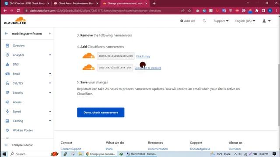Open the English (US) language dropdown
Screen dimensions: 280x157
click(245, 21)
